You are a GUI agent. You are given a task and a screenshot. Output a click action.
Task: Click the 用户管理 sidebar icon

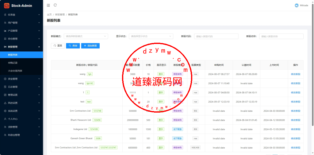[x=5, y=23]
